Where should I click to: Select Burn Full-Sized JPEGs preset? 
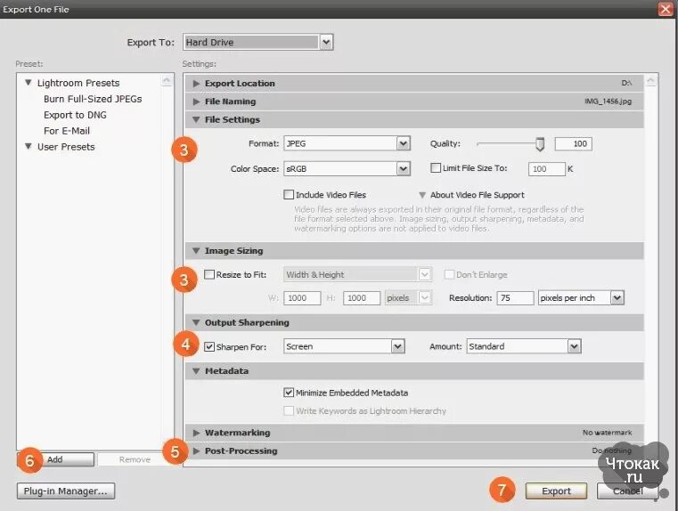pos(93,99)
